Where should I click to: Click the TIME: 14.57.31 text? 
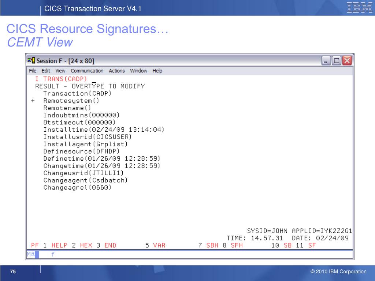coord(255,238)
